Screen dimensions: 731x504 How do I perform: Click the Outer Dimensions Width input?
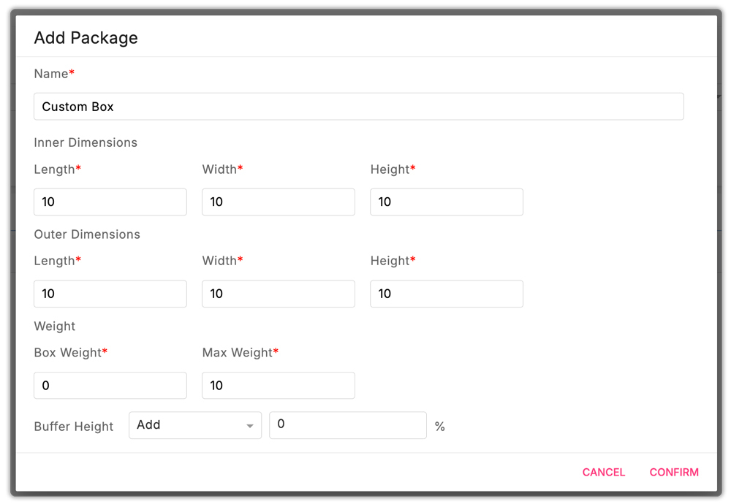click(x=278, y=294)
